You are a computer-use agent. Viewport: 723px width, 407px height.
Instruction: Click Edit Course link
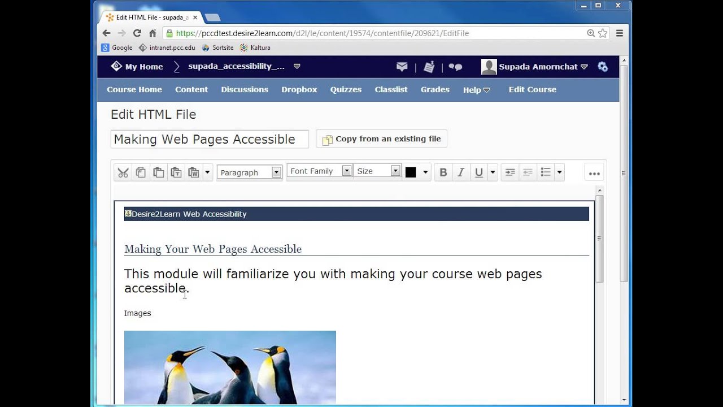point(533,89)
